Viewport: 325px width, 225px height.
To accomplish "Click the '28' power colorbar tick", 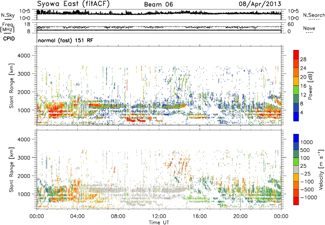I will [x=303, y=59].
